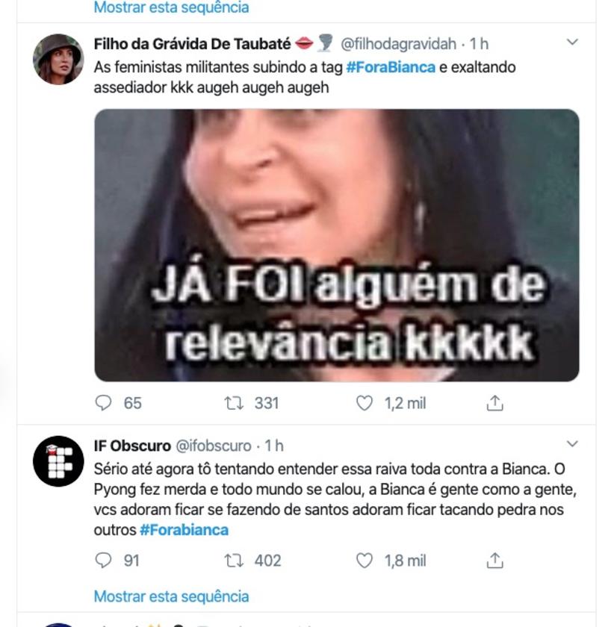
Task: Open Filho da Grávida De Taubaté profile picture
Action: (x=58, y=59)
